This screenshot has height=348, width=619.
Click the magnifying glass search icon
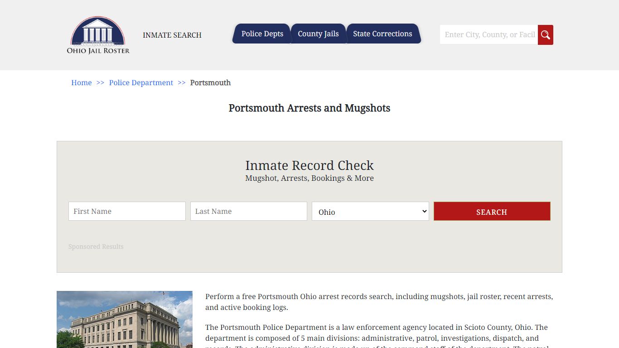(x=545, y=34)
